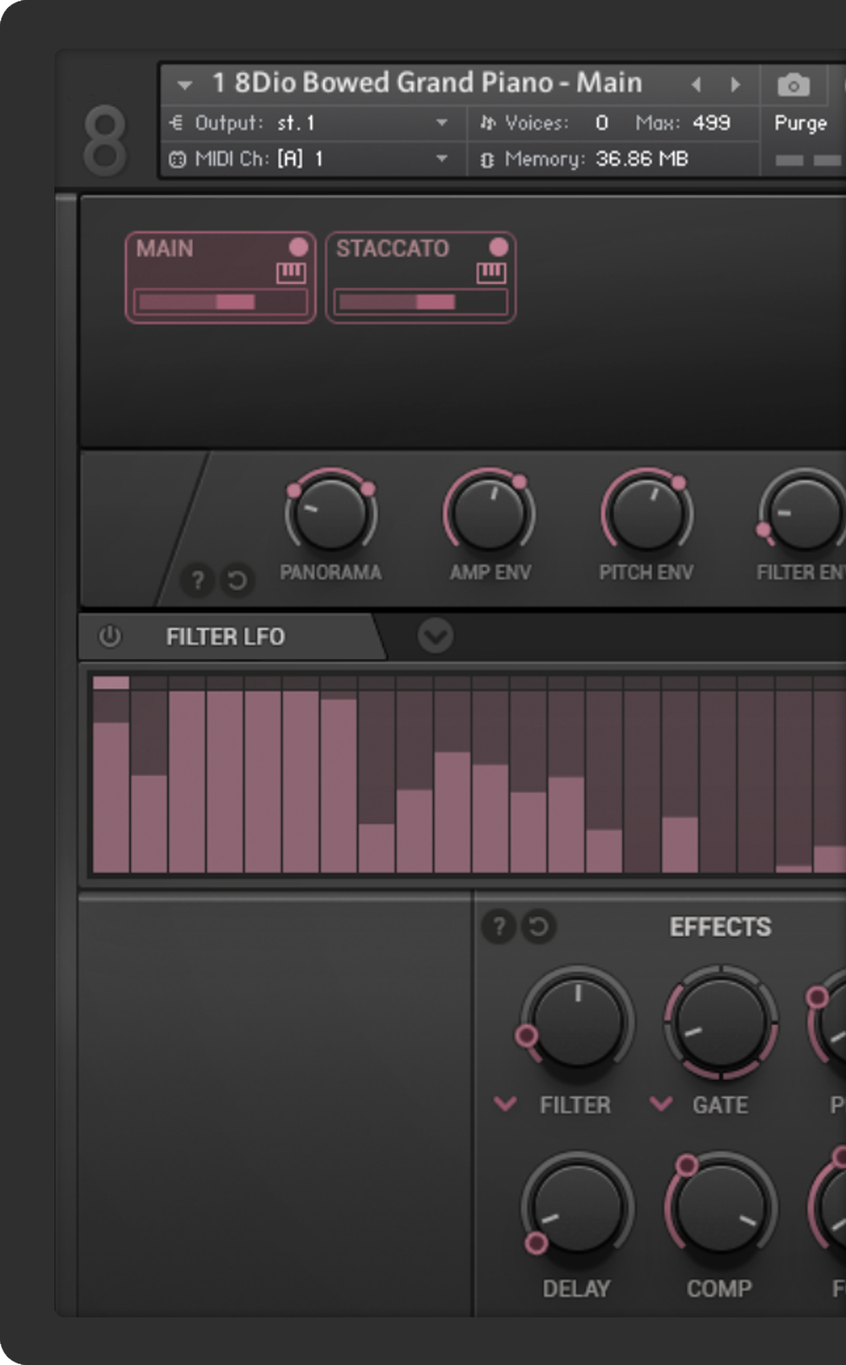Click the Memory value 36.86 MB
846x1365 pixels.
coord(641,159)
